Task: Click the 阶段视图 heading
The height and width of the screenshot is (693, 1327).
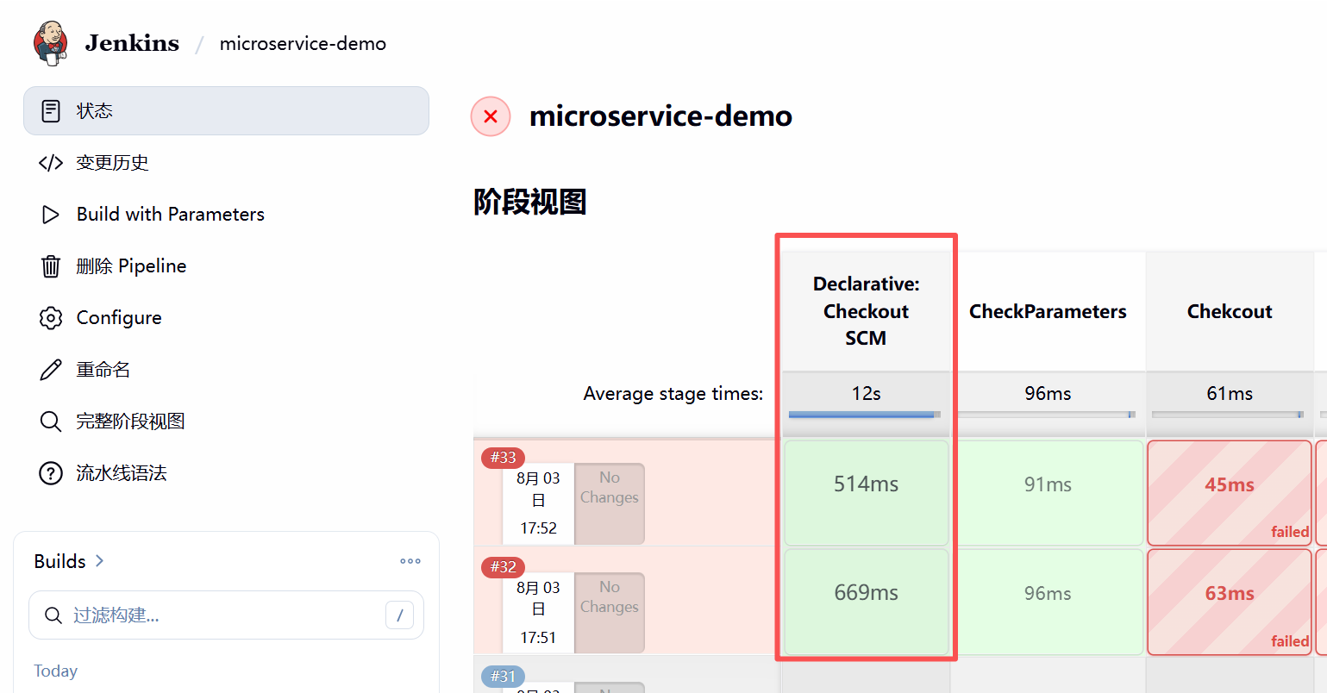Action: click(530, 203)
